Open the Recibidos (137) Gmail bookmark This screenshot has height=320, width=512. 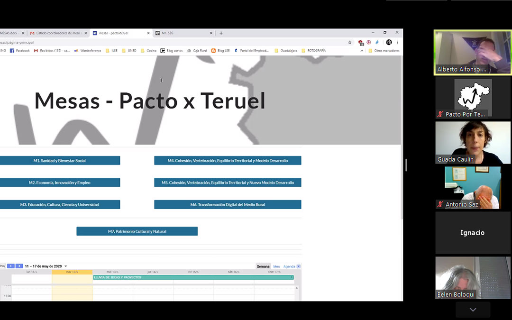pos(52,51)
